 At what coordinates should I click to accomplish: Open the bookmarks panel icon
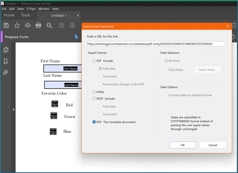click(6, 61)
